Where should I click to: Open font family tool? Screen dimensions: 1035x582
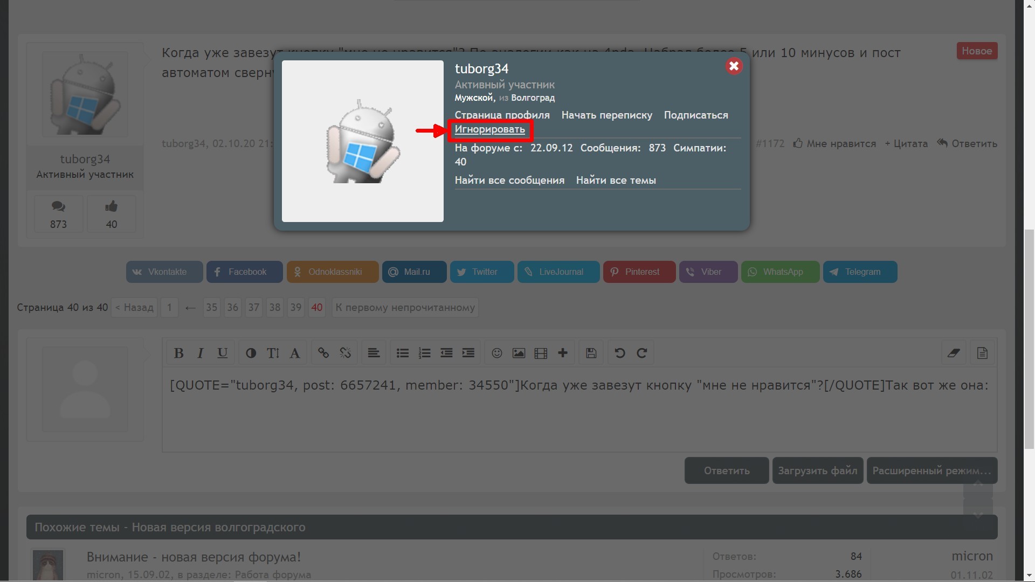(295, 353)
